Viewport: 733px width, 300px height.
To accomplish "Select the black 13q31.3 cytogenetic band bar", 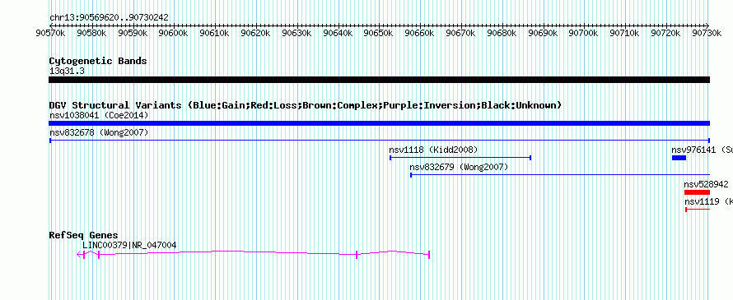I will point(379,80).
